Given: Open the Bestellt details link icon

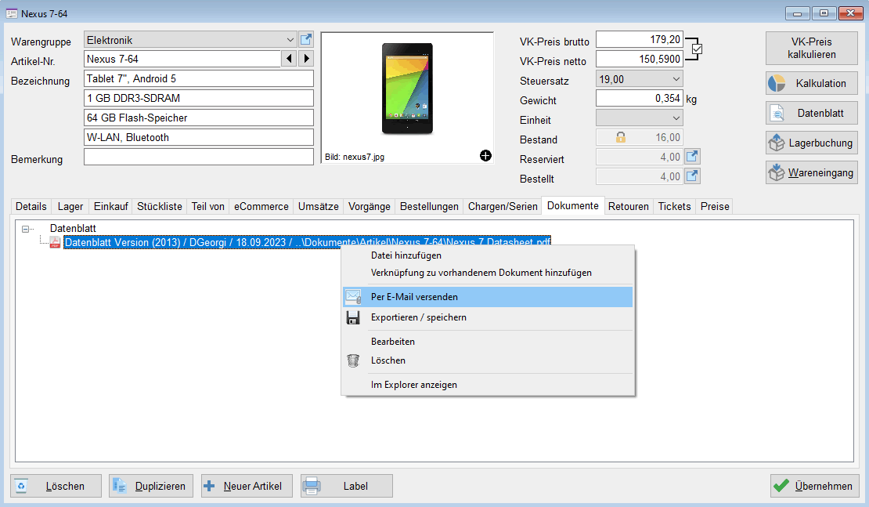Looking at the screenshot, I should tap(692, 176).
